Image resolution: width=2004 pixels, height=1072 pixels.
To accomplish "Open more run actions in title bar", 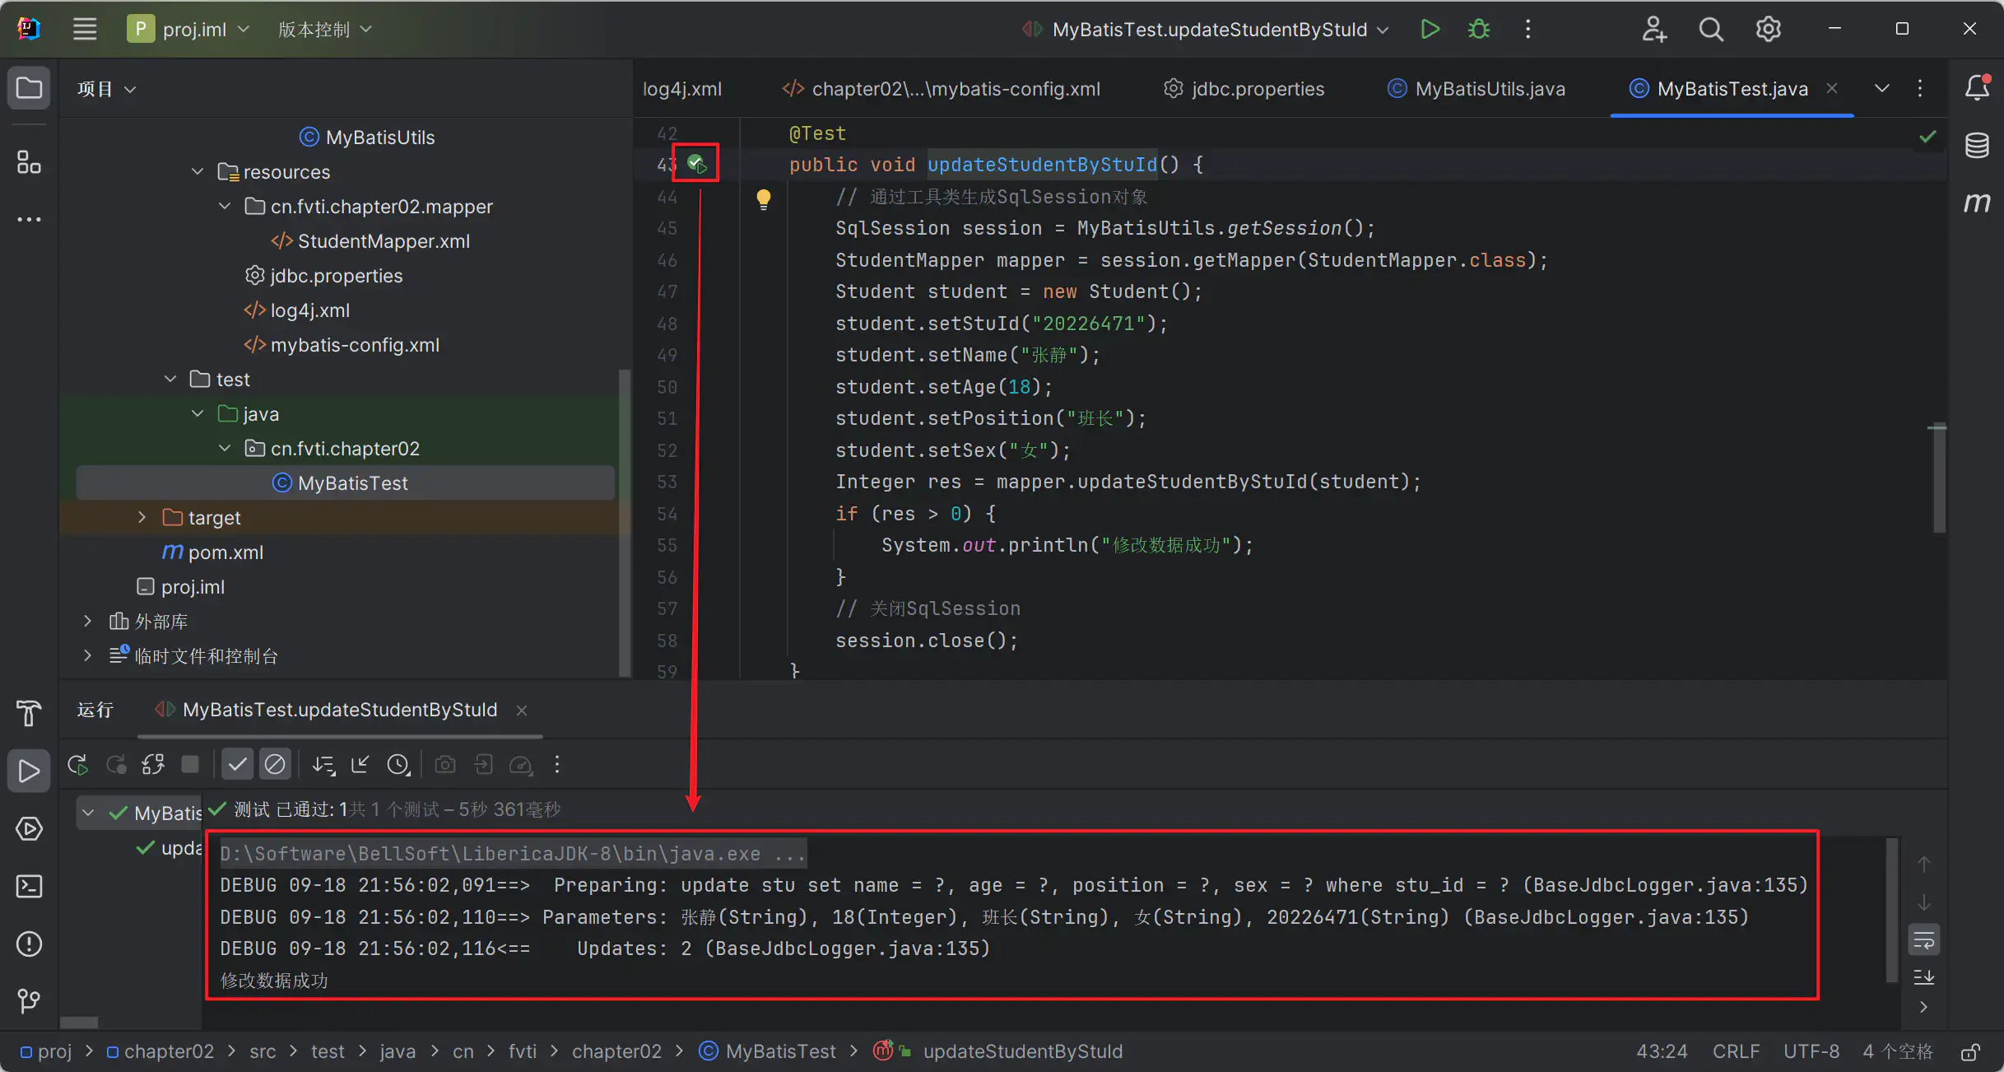I will click(x=1527, y=30).
